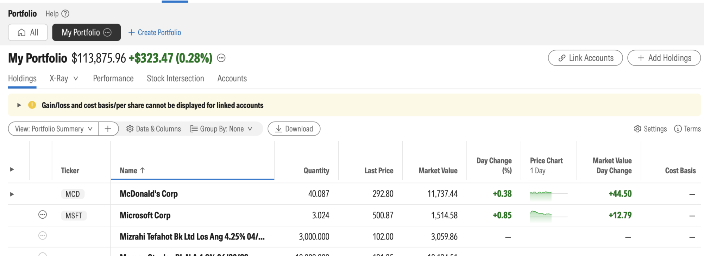Open Group By: None dropdown
The image size is (704, 256).
tap(221, 129)
